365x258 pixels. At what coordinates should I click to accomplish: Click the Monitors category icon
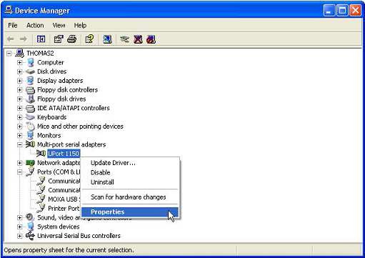point(30,135)
